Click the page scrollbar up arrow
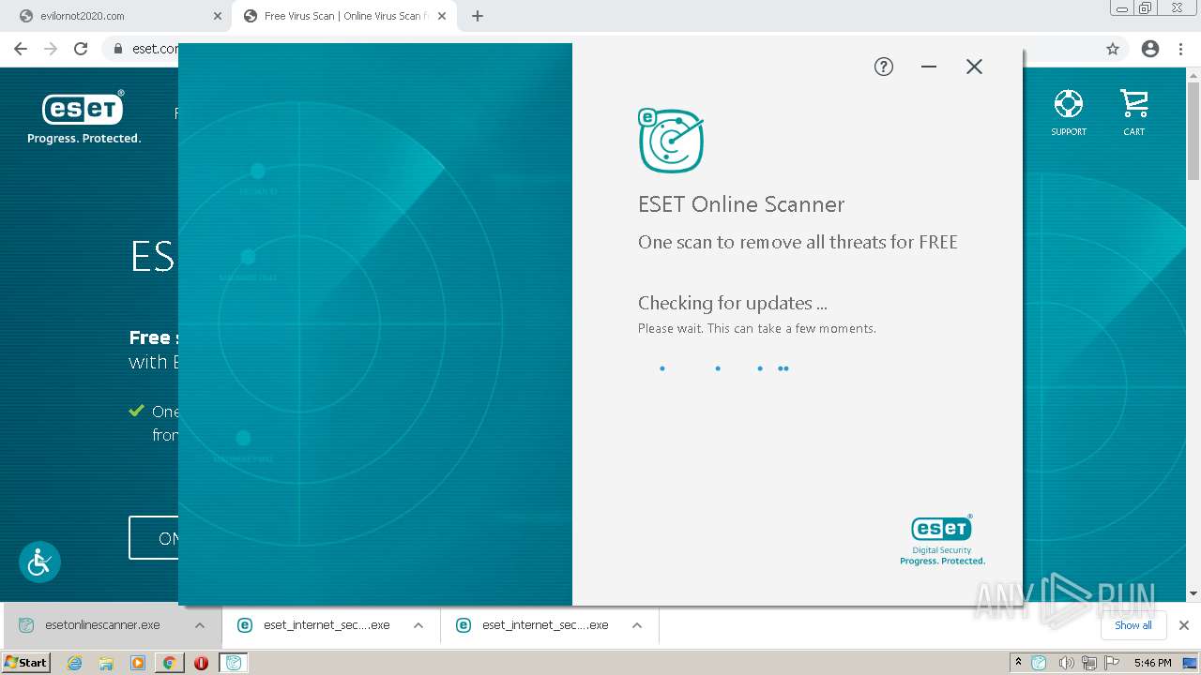This screenshot has width=1201, height=675. pos(1193,74)
